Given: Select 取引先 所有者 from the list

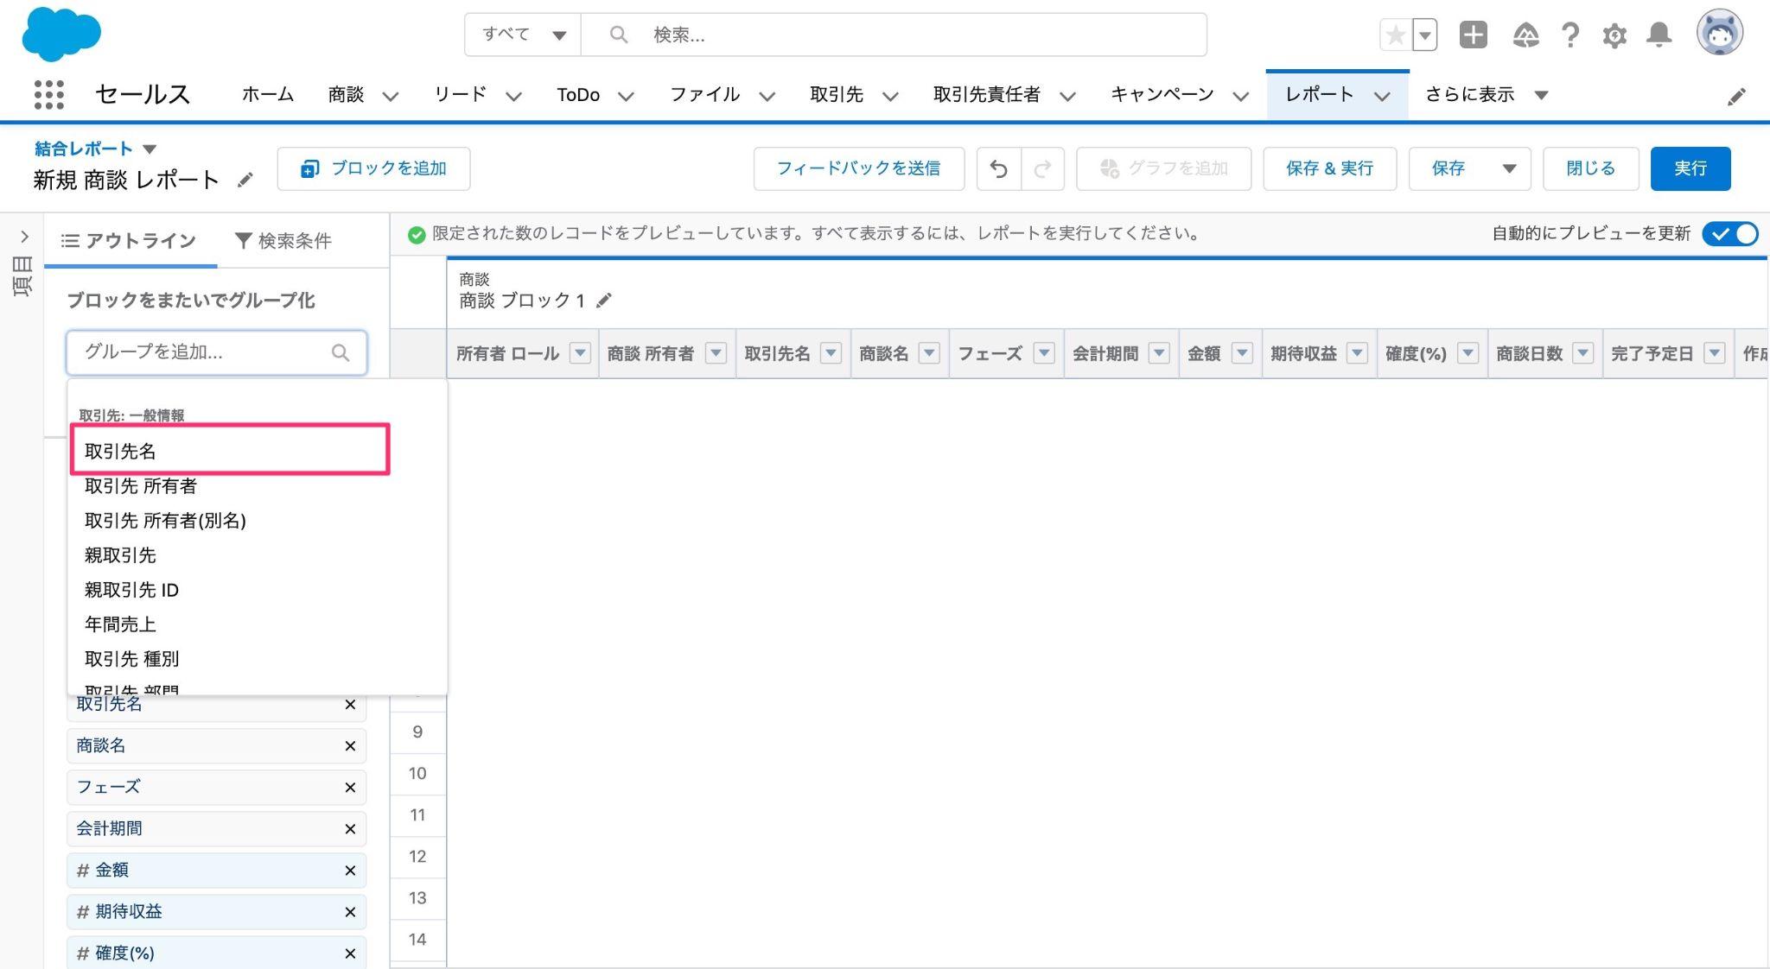Looking at the screenshot, I should click(141, 486).
